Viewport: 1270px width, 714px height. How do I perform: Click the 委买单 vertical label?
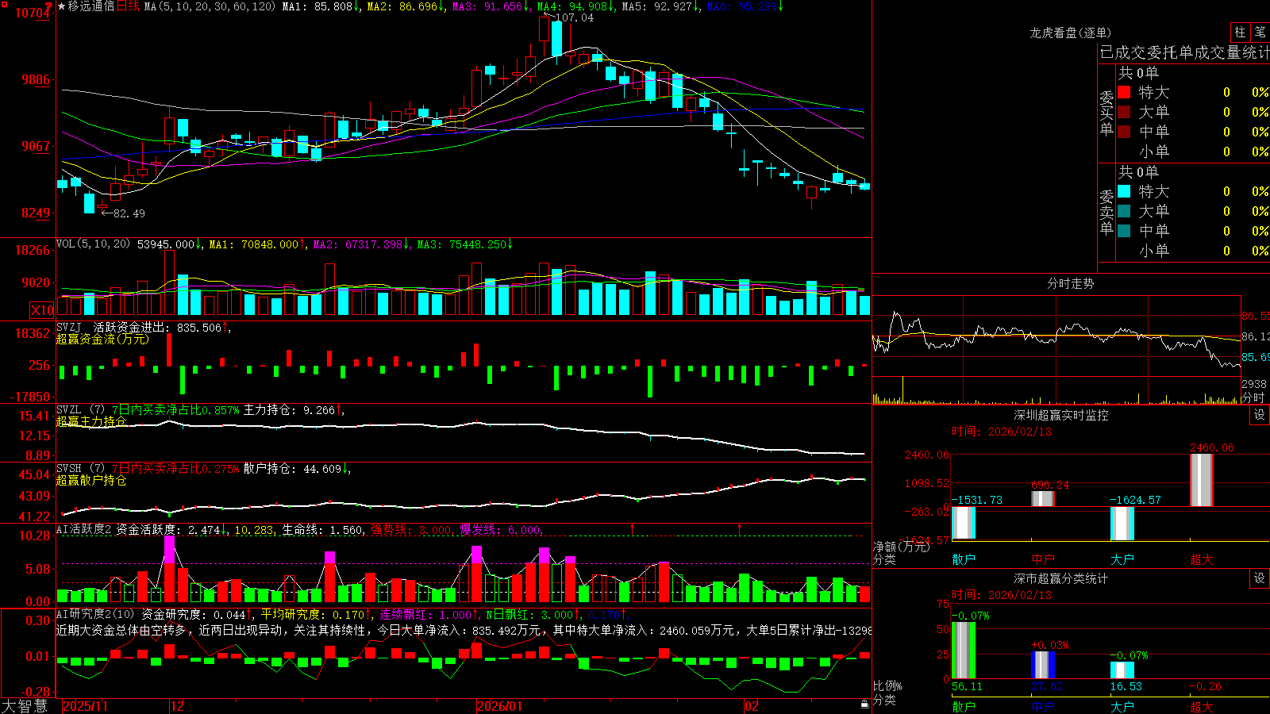point(1106,113)
